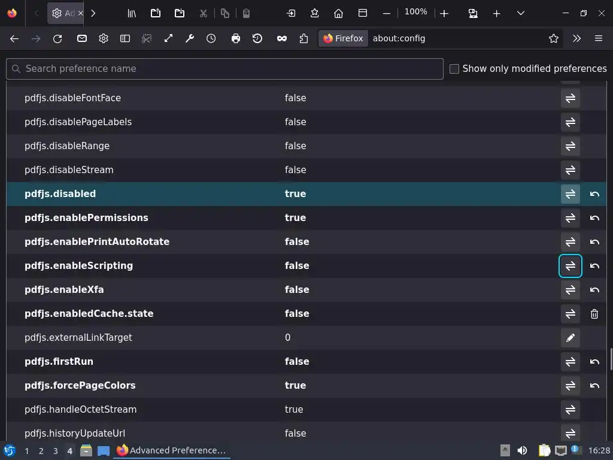Screen dimensions: 613x460
Task: Open a private window mask icon
Action: [282, 38]
